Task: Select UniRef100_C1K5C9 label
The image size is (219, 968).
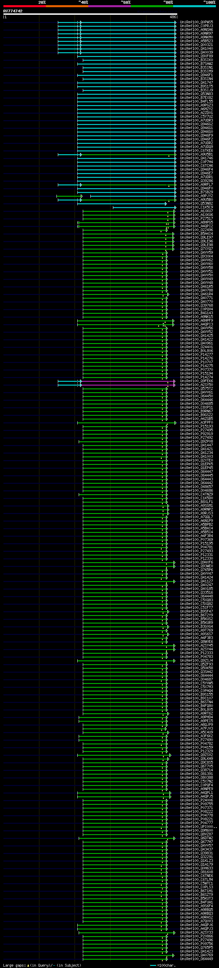Action: pos(196,207)
